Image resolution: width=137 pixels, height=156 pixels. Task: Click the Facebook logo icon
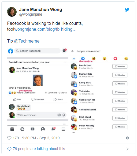pos(11,51)
